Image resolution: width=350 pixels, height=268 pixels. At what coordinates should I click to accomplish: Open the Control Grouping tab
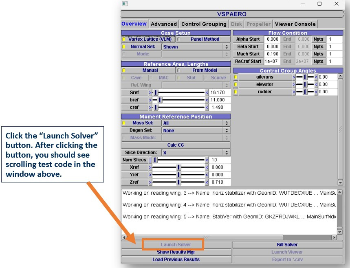[x=204, y=24]
